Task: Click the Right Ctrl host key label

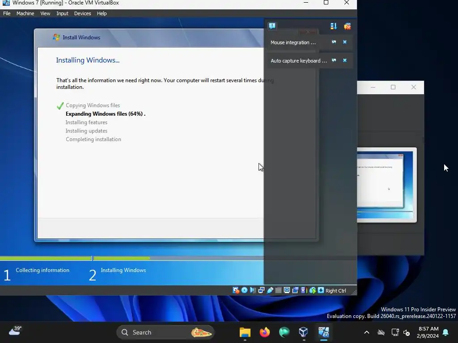Action: [335, 290]
